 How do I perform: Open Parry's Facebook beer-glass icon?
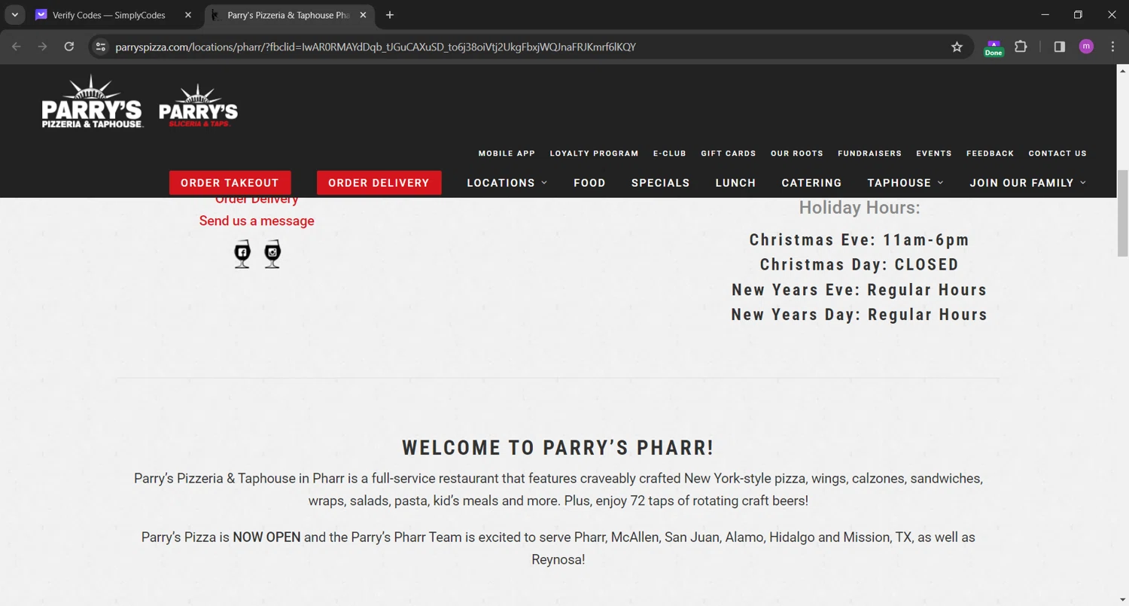(x=242, y=254)
